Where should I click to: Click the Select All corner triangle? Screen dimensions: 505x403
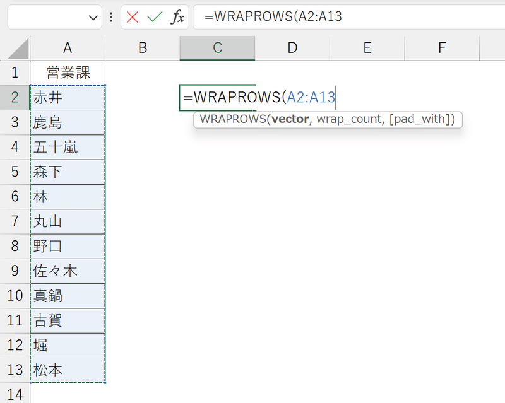[18, 49]
